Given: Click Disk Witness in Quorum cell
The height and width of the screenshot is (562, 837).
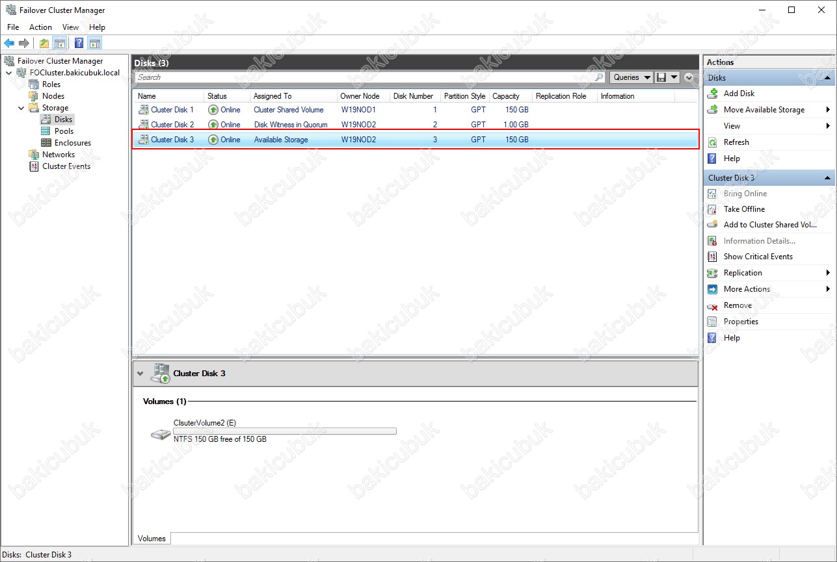Looking at the screenshot, I should coord(291,125).
